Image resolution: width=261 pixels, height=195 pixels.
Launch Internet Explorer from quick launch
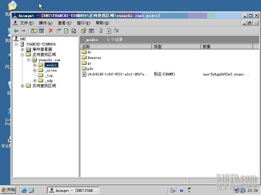[24, 190]
